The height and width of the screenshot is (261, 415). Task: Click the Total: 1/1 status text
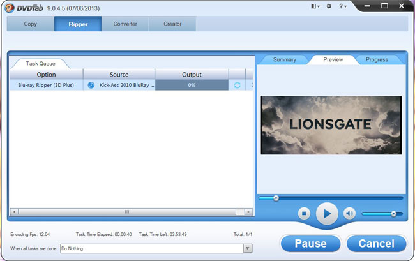click(243, 234)
